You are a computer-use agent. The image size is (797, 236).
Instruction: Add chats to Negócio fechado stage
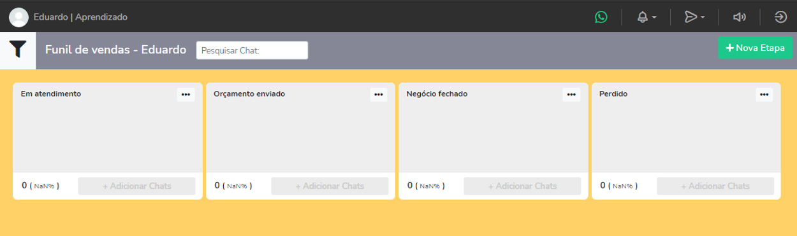522,186
